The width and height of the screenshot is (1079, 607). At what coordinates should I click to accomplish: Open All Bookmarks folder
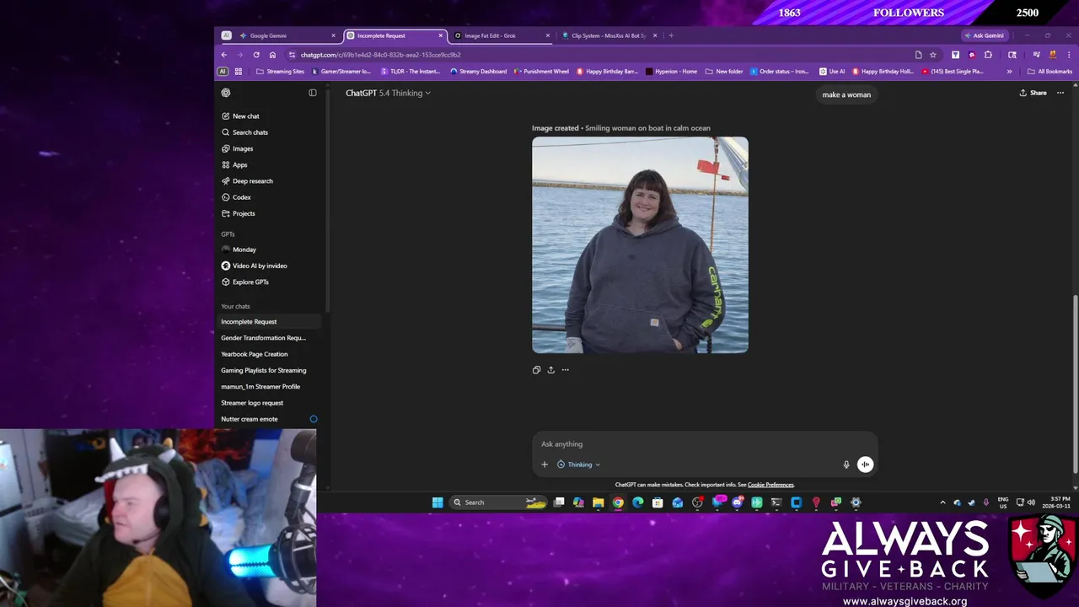tap(1049, 72)
